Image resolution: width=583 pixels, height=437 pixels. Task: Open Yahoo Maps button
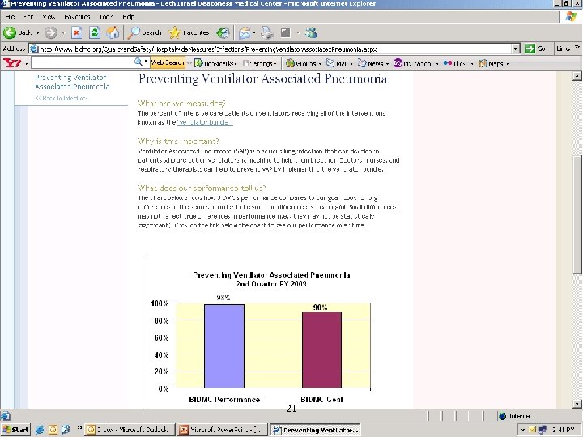point(493,63)
